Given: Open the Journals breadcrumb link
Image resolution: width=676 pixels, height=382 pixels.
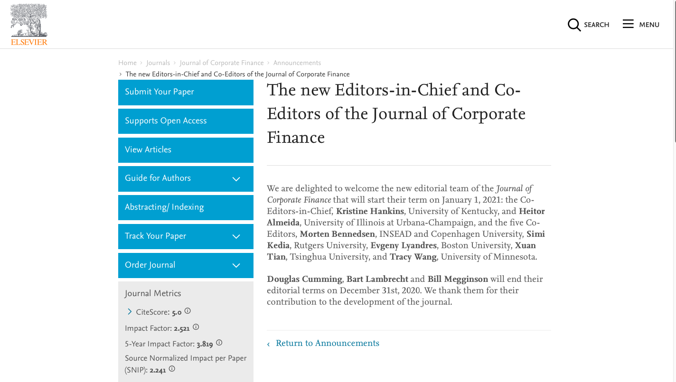Looking at the screenshot, I should (158, 63).
